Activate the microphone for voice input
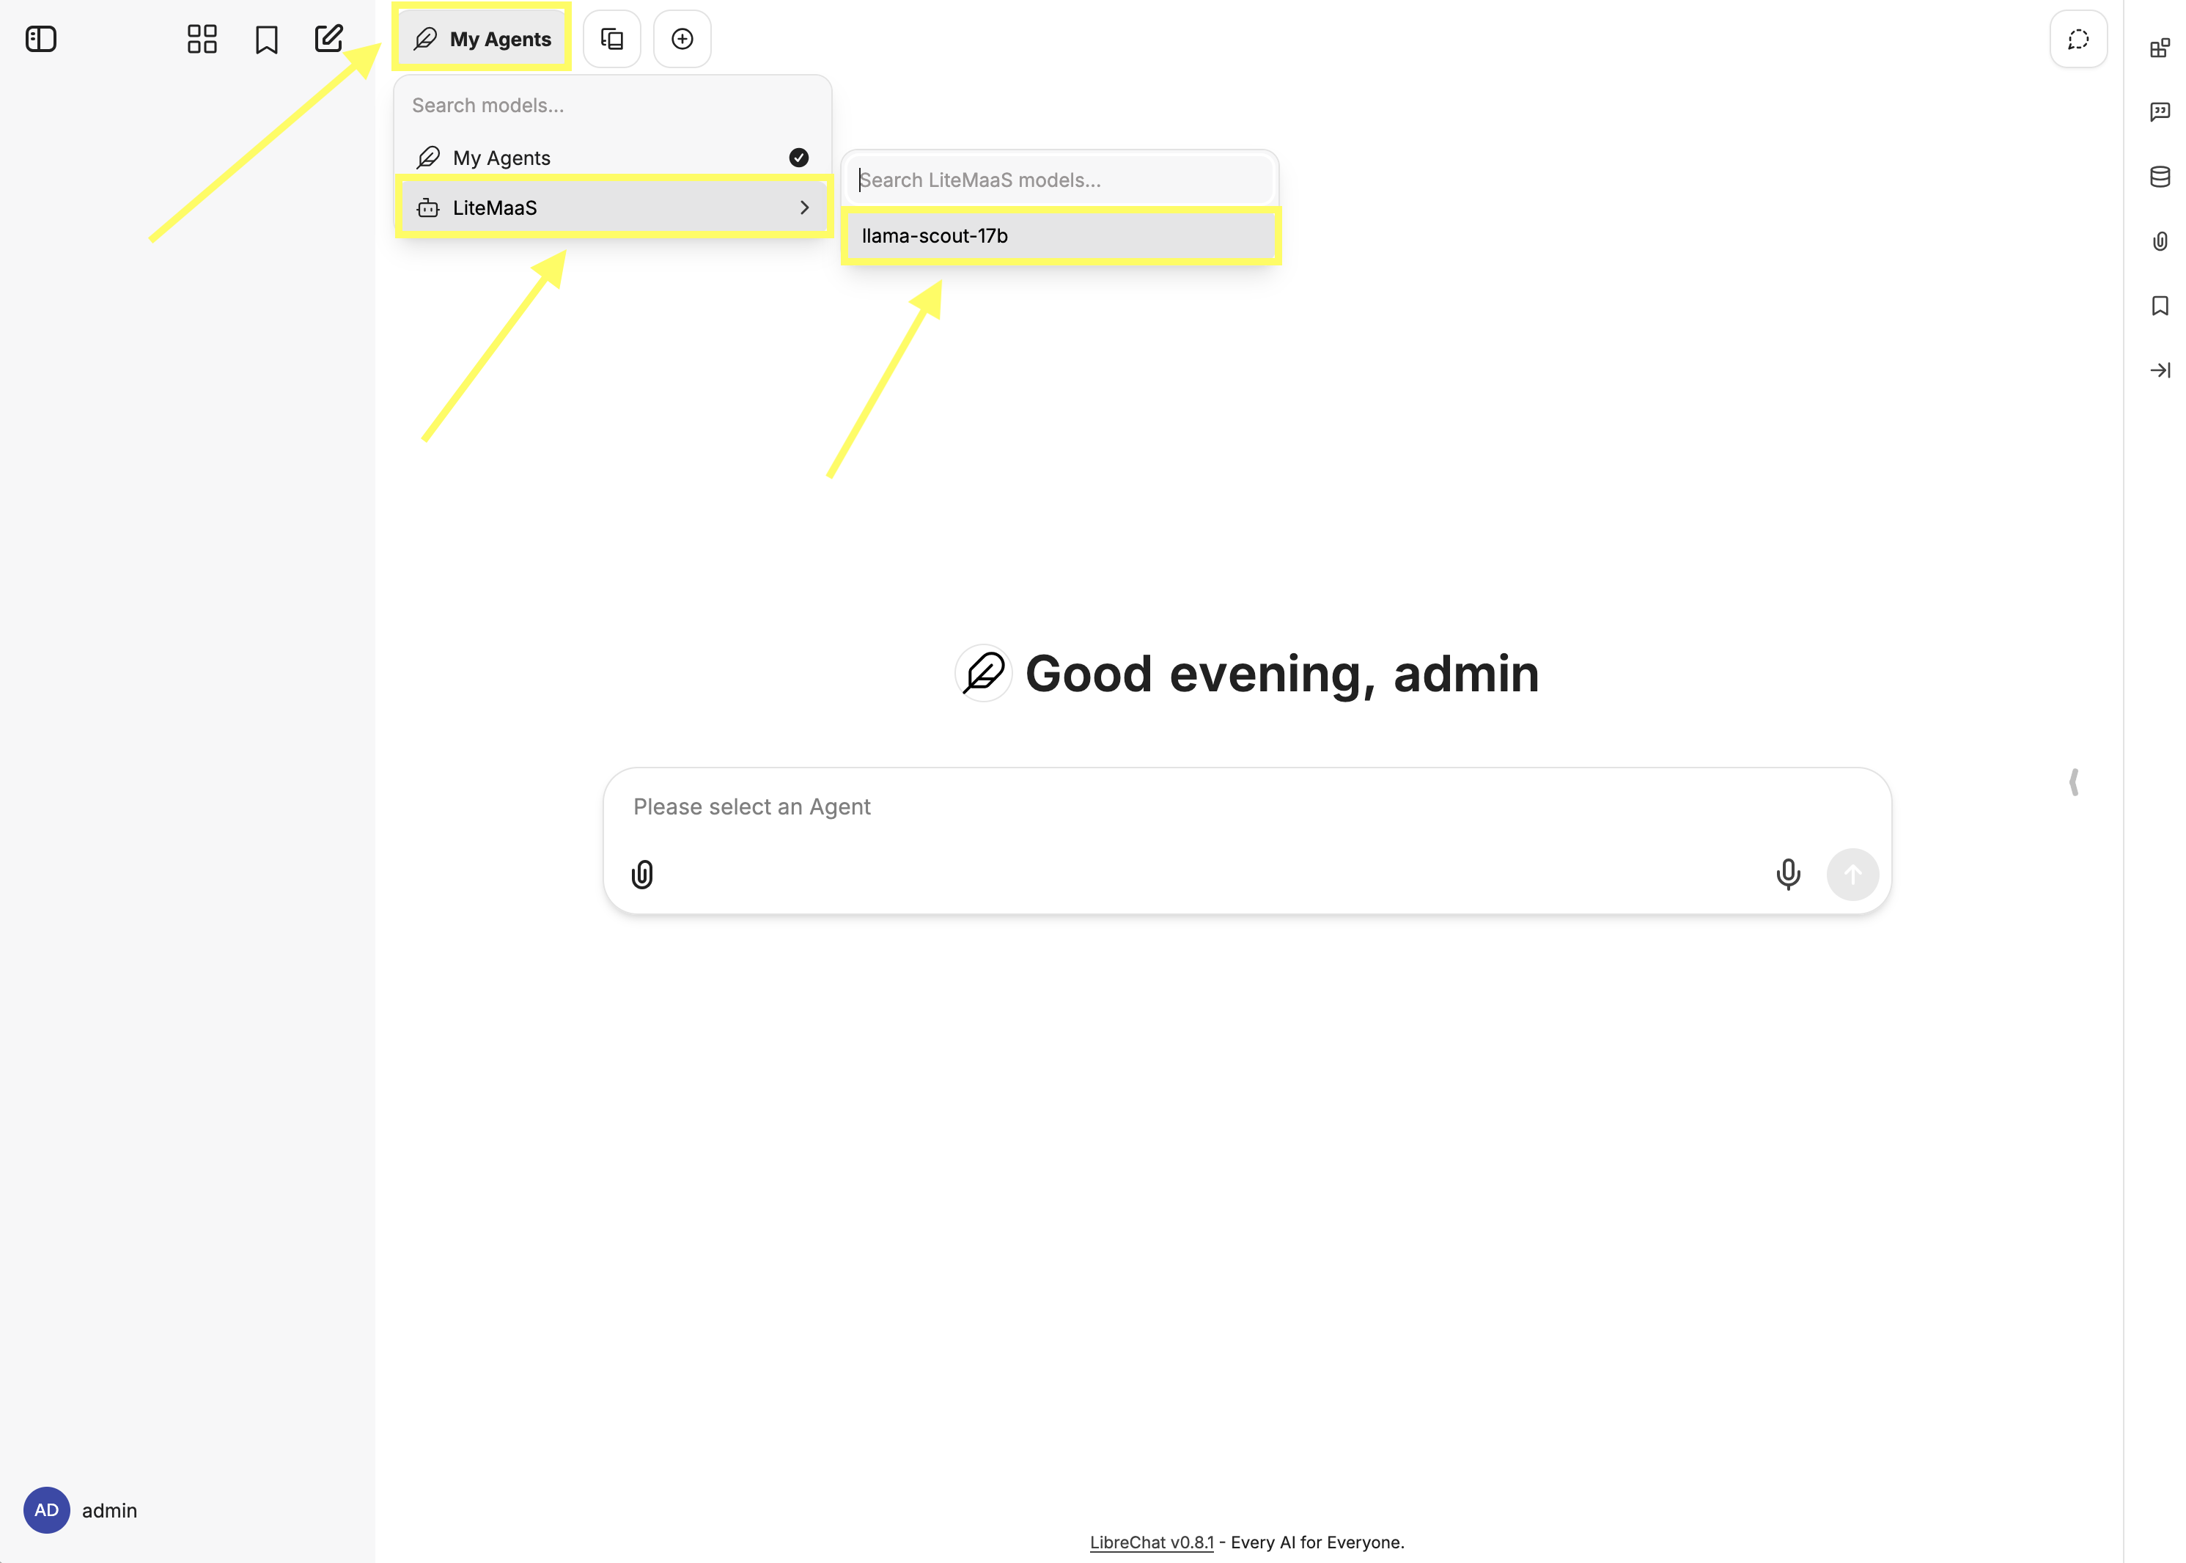The width and height of the screenshot is (2186, 1563). point(1788,874)
